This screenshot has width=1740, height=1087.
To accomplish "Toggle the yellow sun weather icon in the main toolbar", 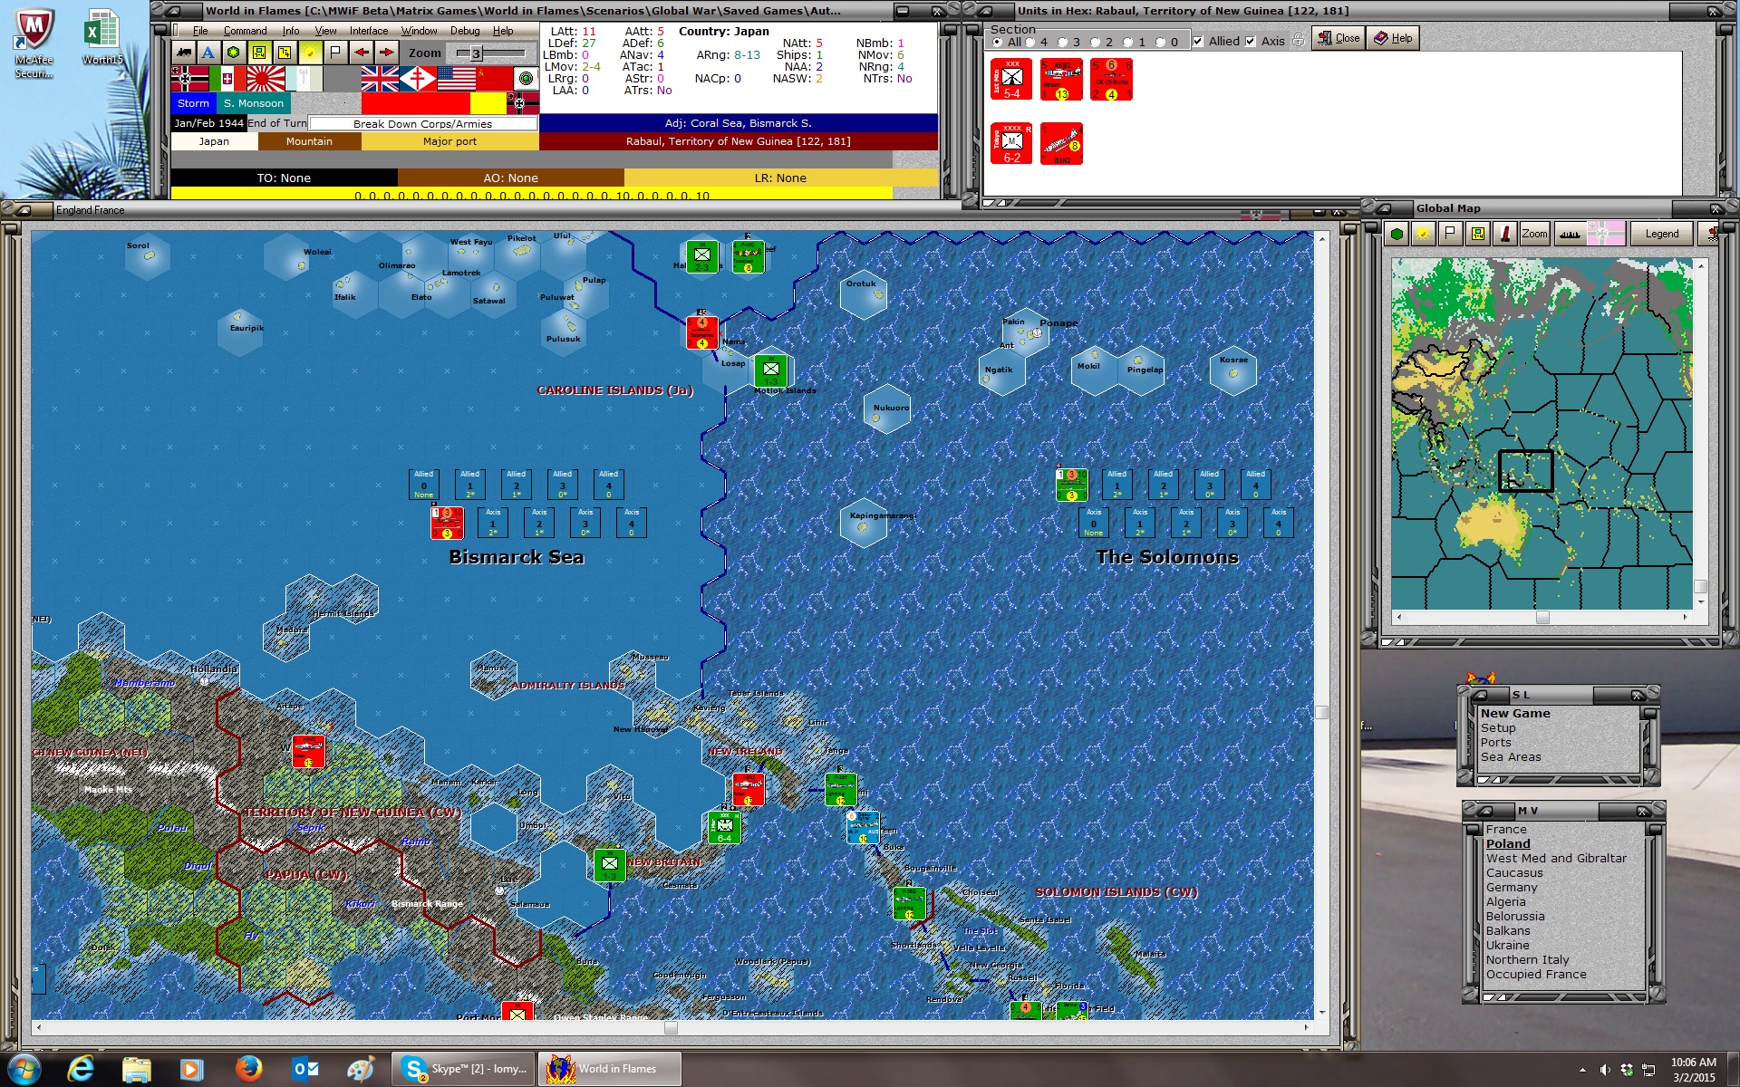I will click(310, 53).
